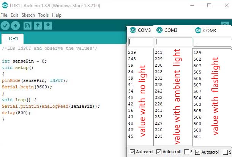Click the value 489 in the flashlight monitor
This screenshot has height=157, width=232.
(x=197, y=53)
